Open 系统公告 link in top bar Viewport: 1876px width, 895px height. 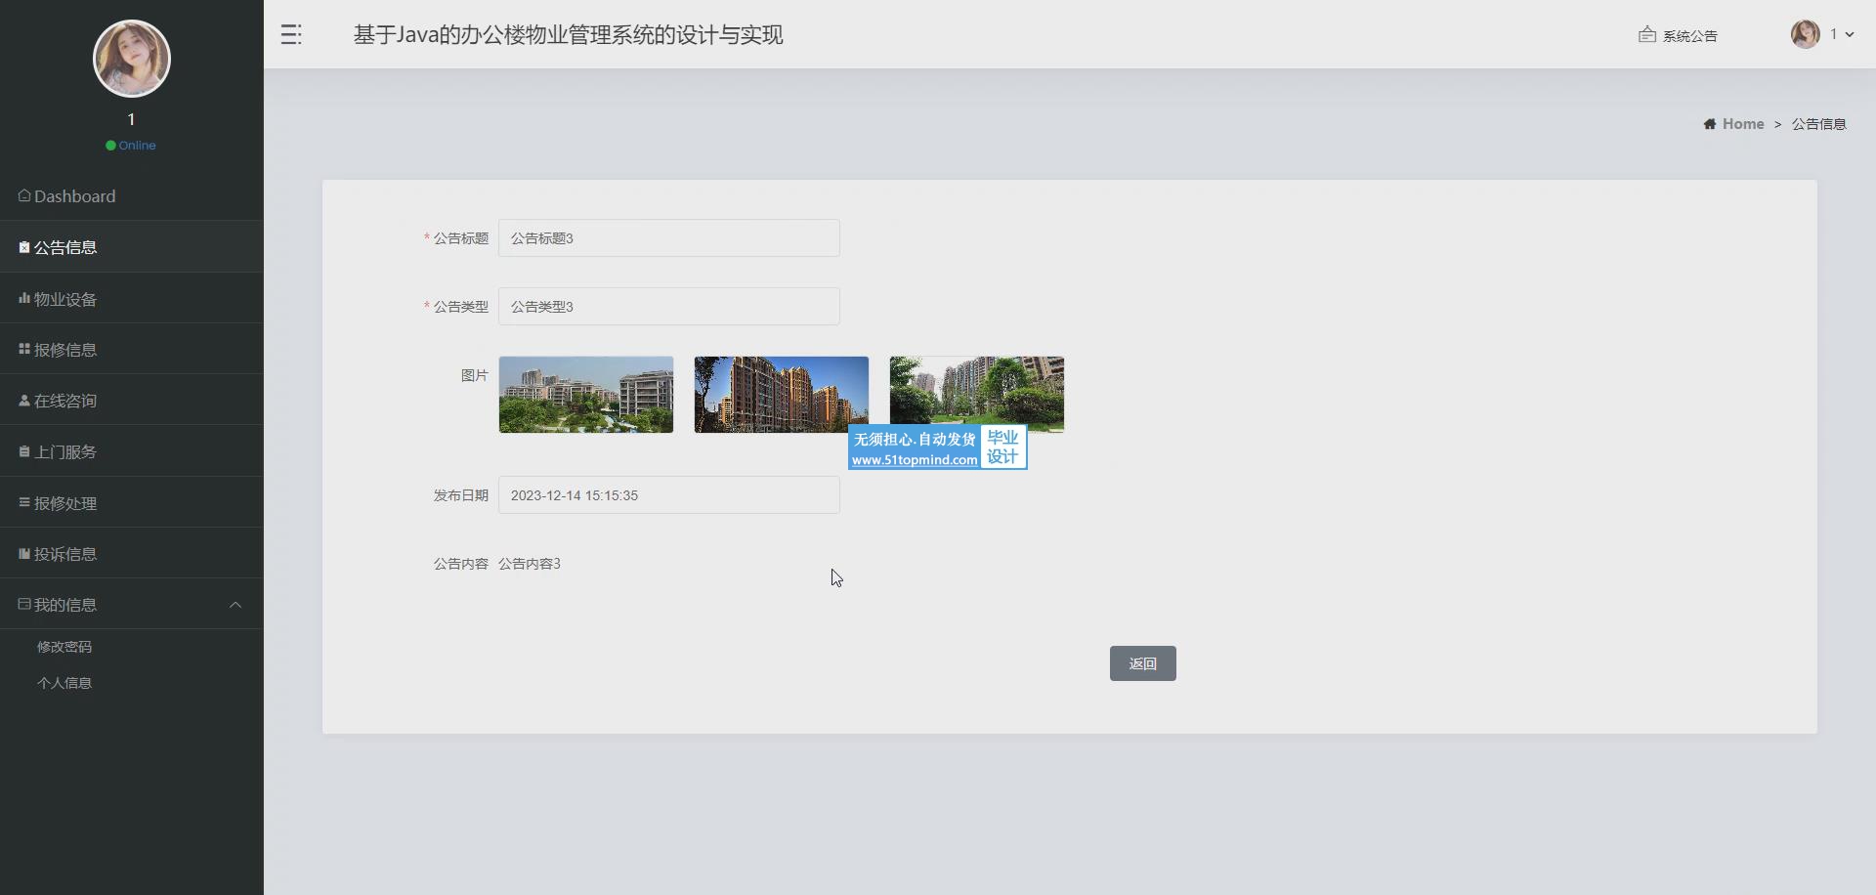coord(1690,36)
